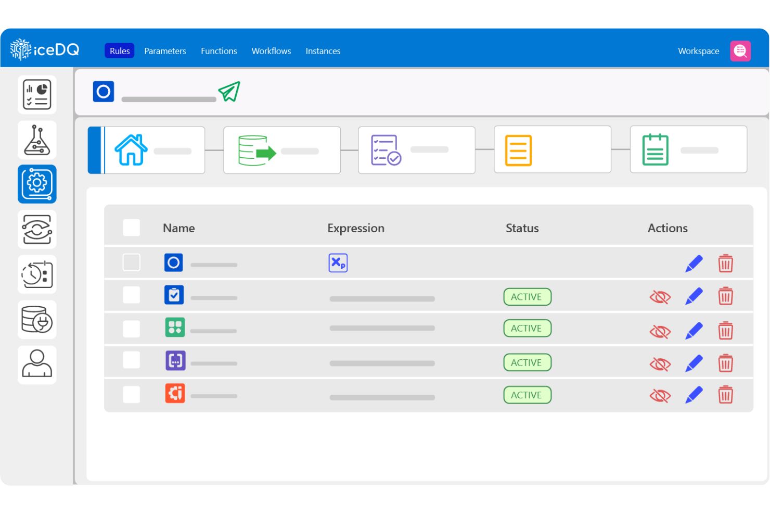This screenshot has width=770, height=514.
Task: Click the Xp expression parameter icon
Action: [338, 263]
